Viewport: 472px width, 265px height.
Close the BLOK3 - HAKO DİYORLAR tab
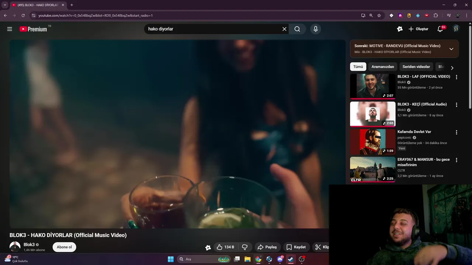(63, 5)
